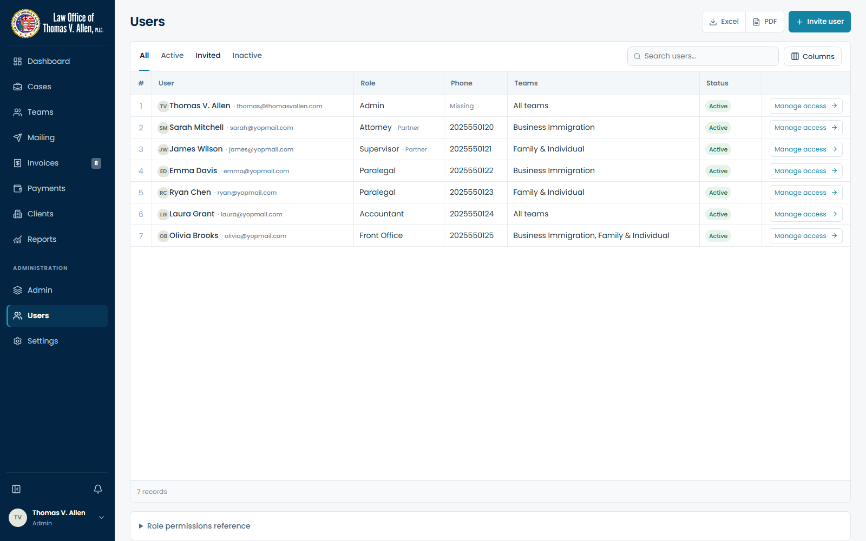Switch to the All tab
The height and width of the screenshot is (541, 866).
[144, 55]
